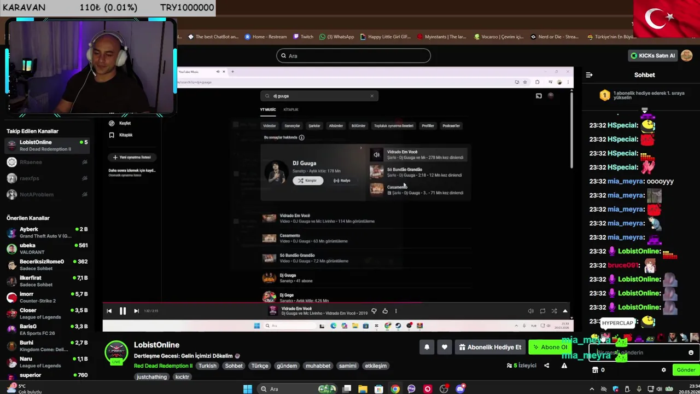The height and width of the screenshot is (394, 700).
Task: Like the playing song with thumbs up
Action: [385, 311]
